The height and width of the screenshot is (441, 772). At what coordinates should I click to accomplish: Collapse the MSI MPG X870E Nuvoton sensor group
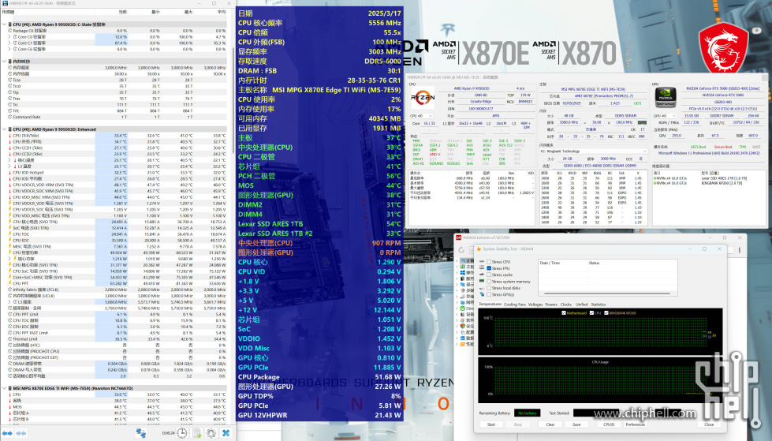tap(5, 388)
